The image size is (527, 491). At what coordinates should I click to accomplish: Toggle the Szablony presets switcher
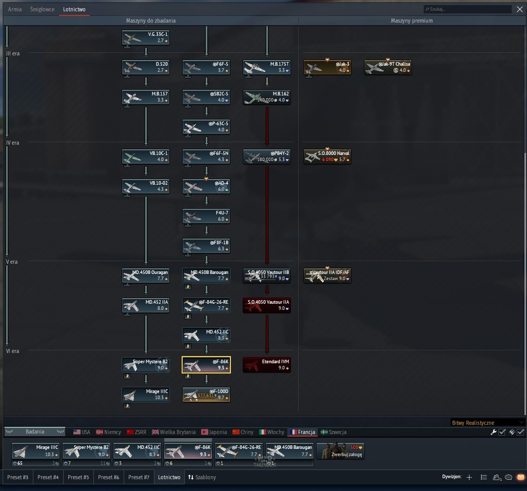point(202,477)
